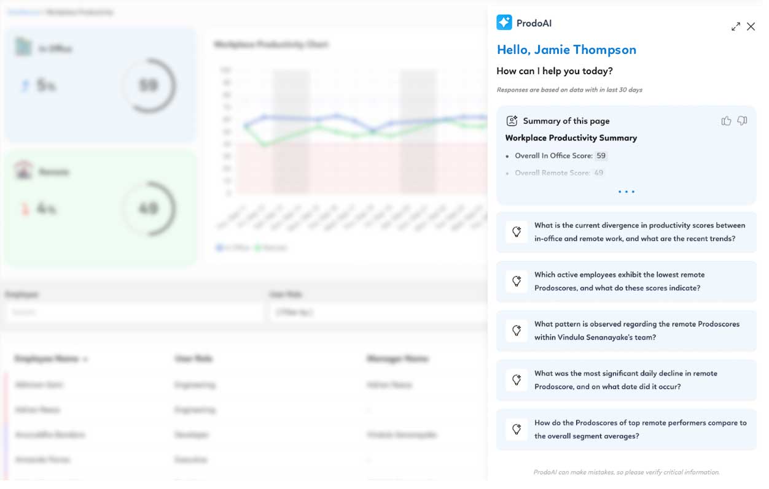This screenshot has height=489, width=769.
Task: Click the icon beside "Summary of this page"
Action: pyautogui.click(x=512, y=121)
